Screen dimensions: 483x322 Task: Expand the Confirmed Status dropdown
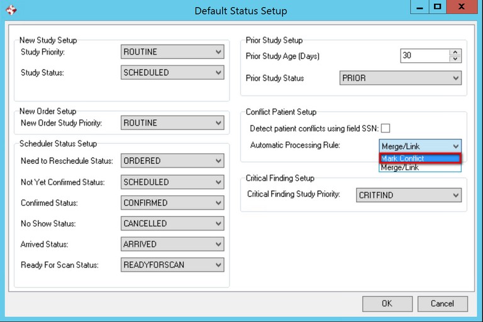pos(172,203)
